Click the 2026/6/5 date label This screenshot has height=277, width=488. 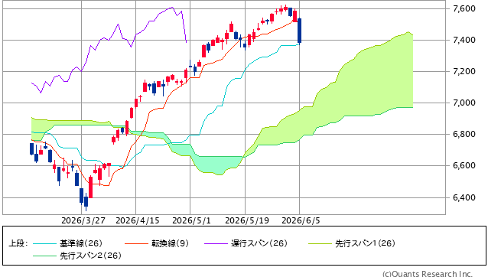(301, 220)
